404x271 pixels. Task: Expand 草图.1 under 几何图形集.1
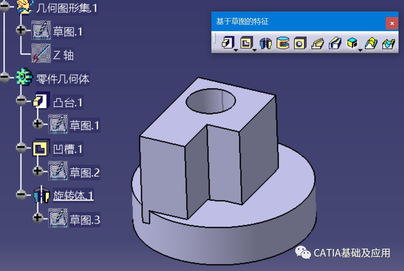(21, 30)
